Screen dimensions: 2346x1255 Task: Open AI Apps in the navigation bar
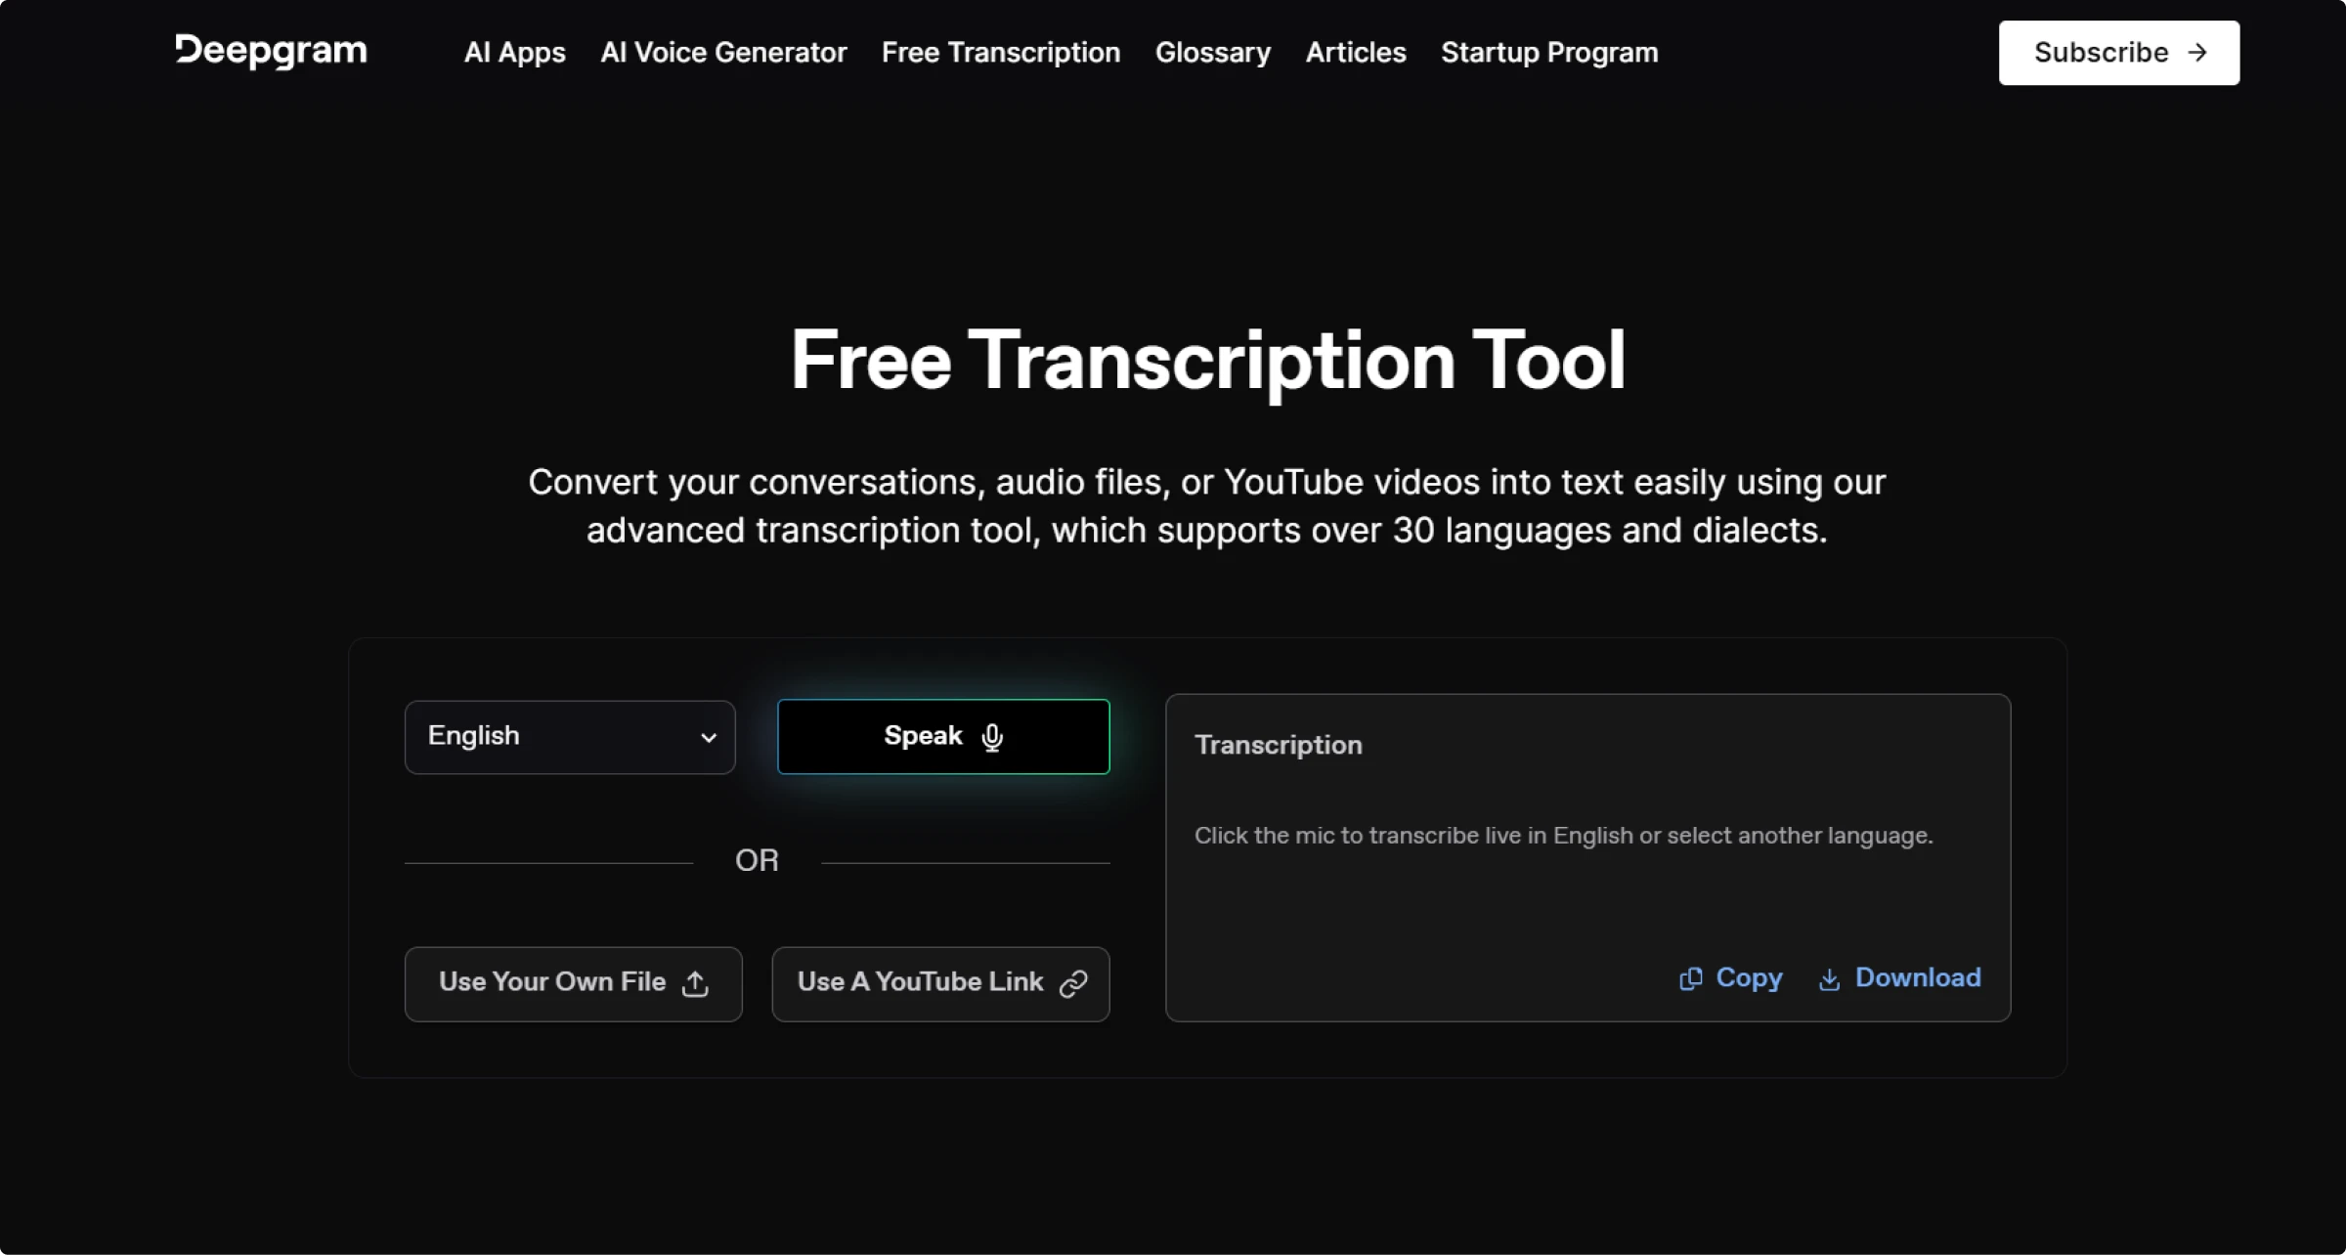[x=514, y=53]
